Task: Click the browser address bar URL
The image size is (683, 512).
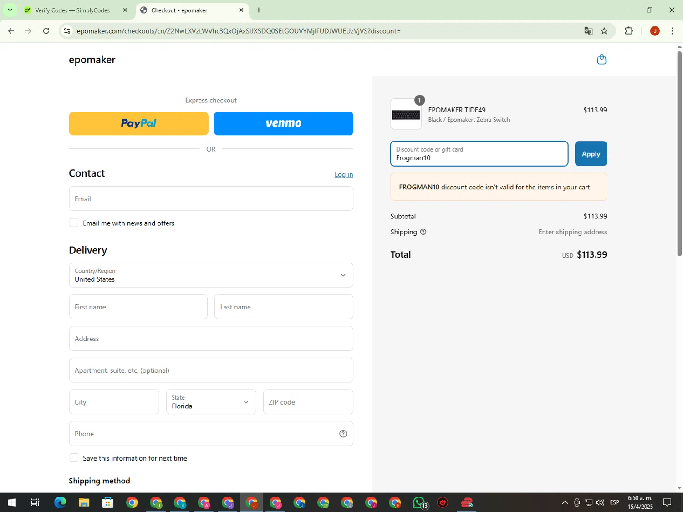Action: [x=239, y=31]
